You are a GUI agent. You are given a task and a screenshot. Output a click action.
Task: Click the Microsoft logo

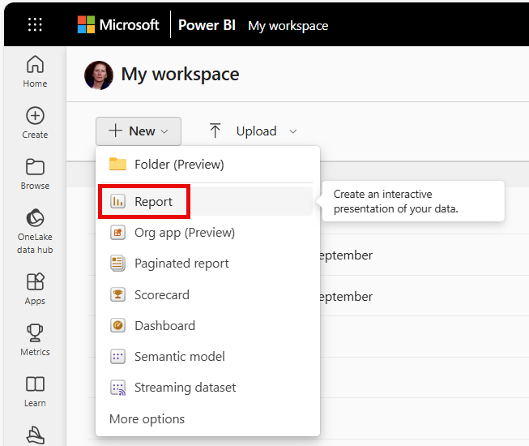tap(118, 25)
